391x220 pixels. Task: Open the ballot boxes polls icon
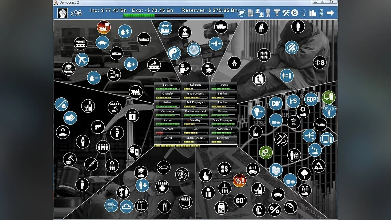(x=321, y=13)
